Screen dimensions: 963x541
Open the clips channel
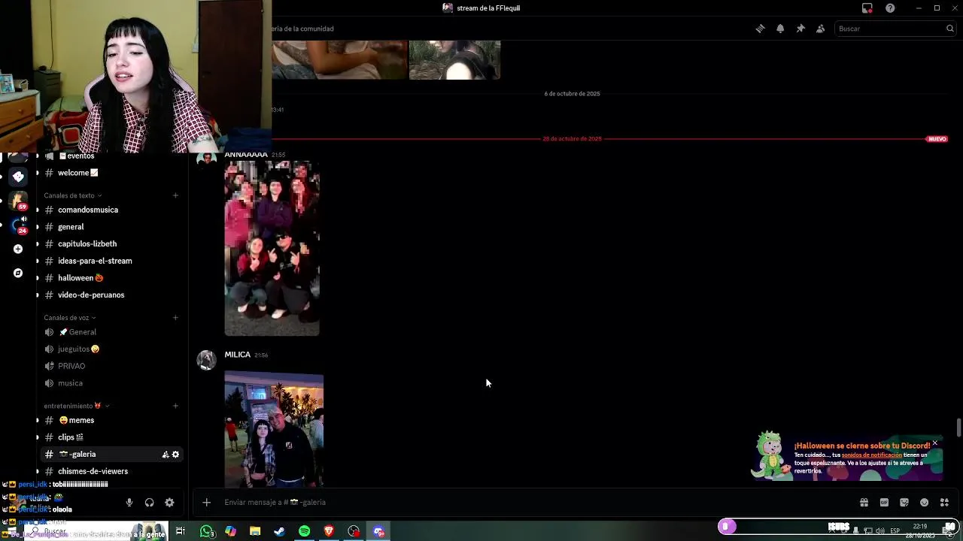[111, 437]
